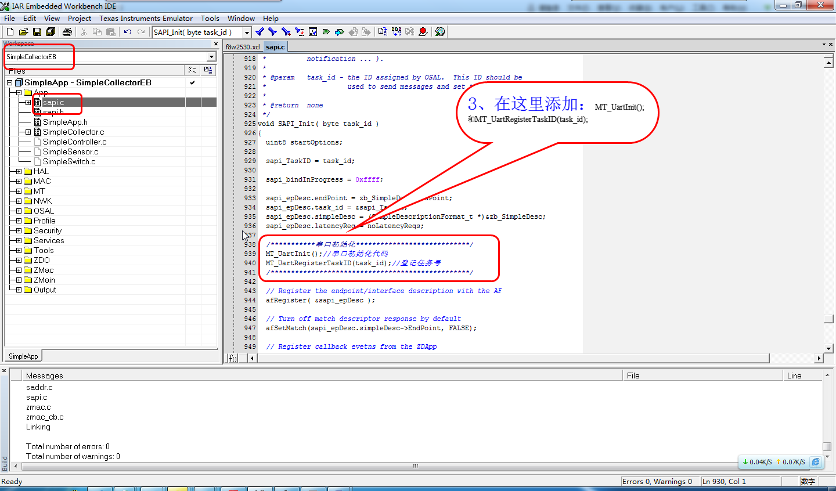Open the Tools menu

pyautogui.click(x=210, y=19)
